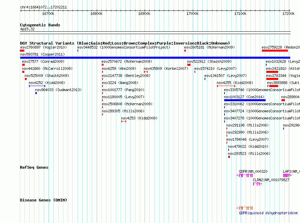This screenshot has width=300, height=223.
Task: Click the nsv441860 (McCarroll2008) label
Action: pos(47,68)
